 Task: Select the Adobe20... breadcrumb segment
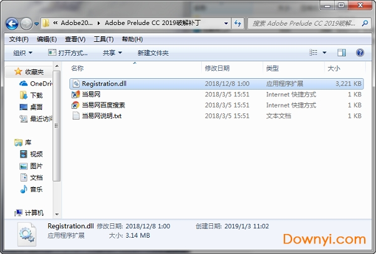click(76, 23)
